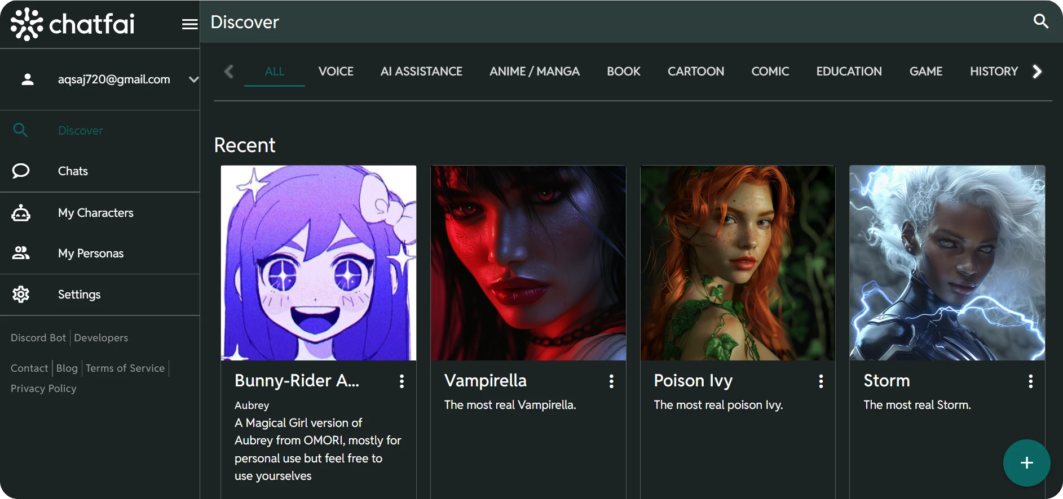Show more options for Poison Ivy
This screenshot has width=1063, height=499.
[x=821, y=381]
